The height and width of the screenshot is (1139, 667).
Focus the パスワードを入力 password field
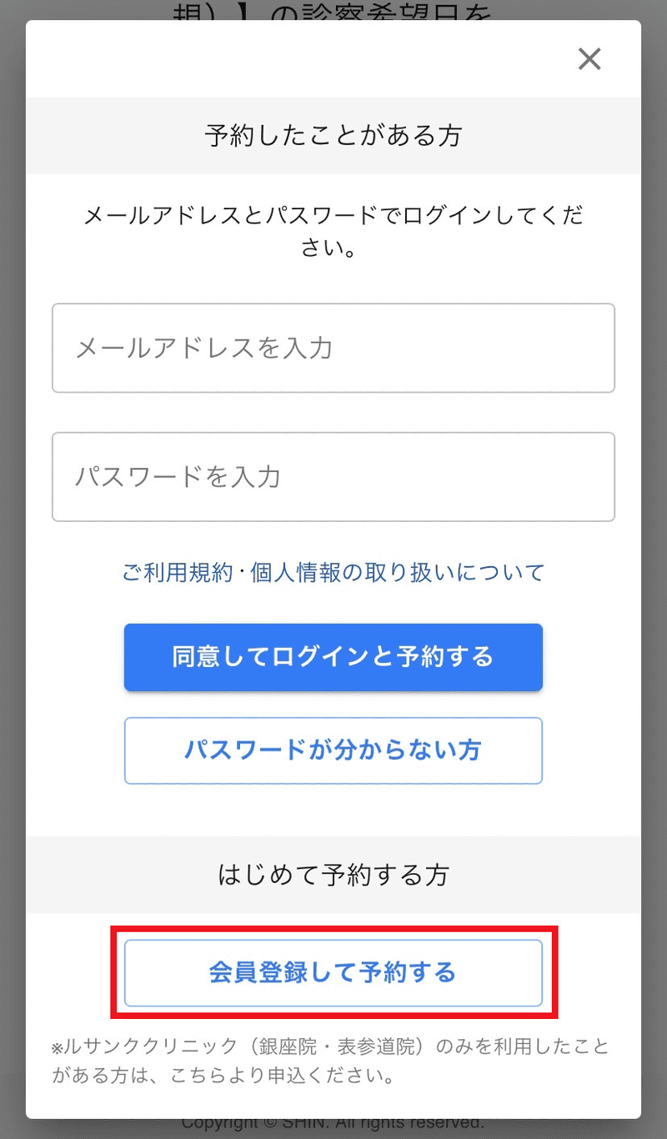333,477
